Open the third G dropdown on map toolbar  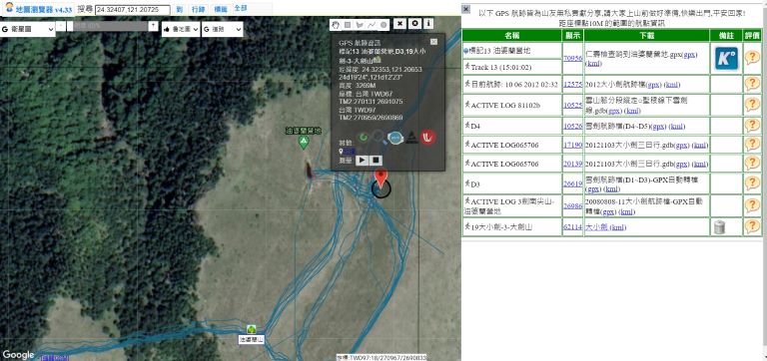point(222,29)
